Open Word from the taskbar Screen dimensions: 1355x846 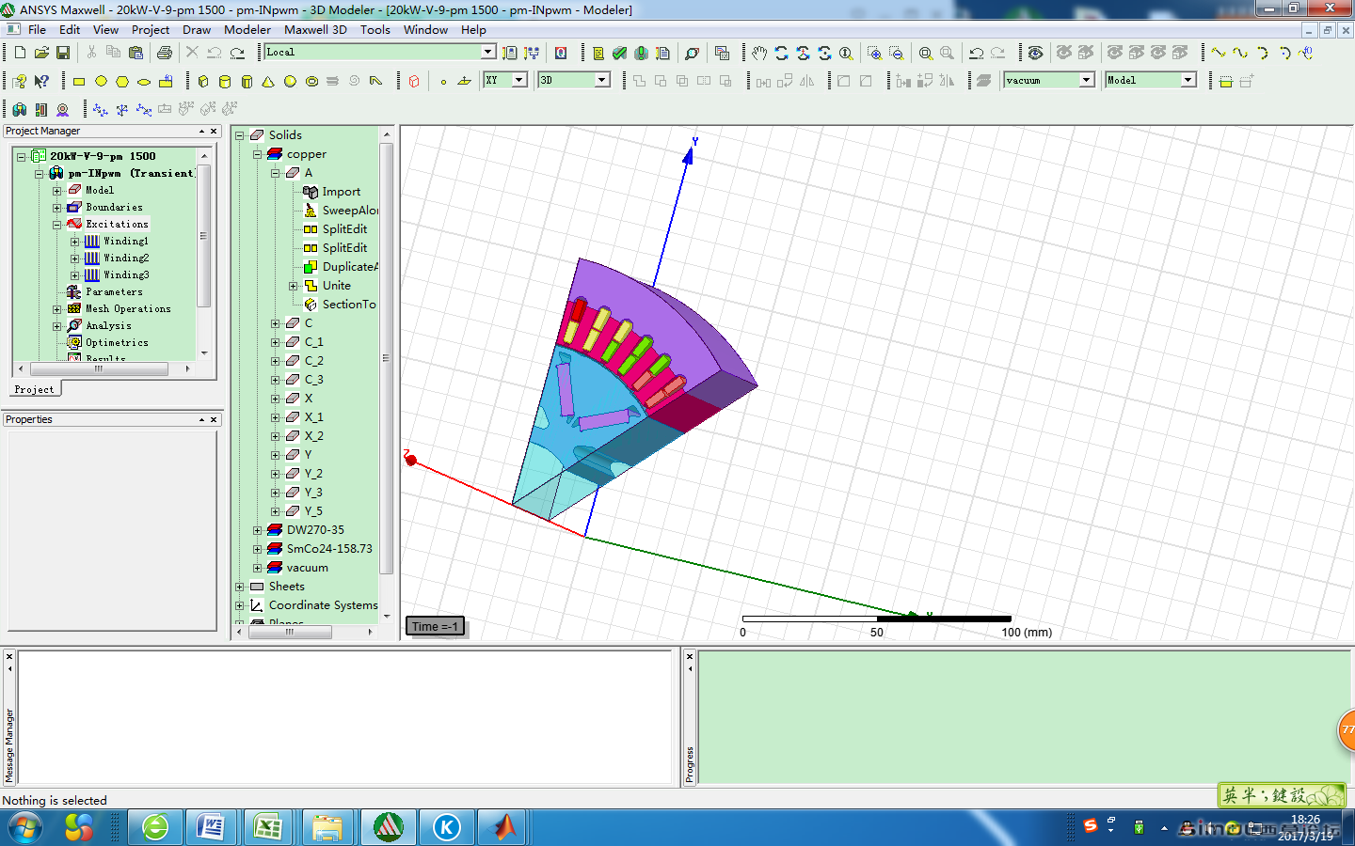tap(211, 828)
